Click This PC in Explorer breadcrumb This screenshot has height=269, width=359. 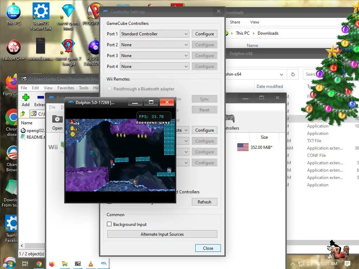point(243,33)
